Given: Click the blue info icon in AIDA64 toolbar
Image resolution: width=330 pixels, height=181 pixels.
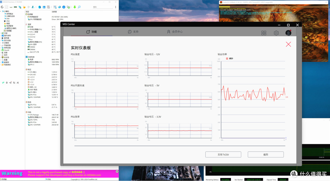Looking at the screenshot, I should pyautogui.click(x=64, y=7).
